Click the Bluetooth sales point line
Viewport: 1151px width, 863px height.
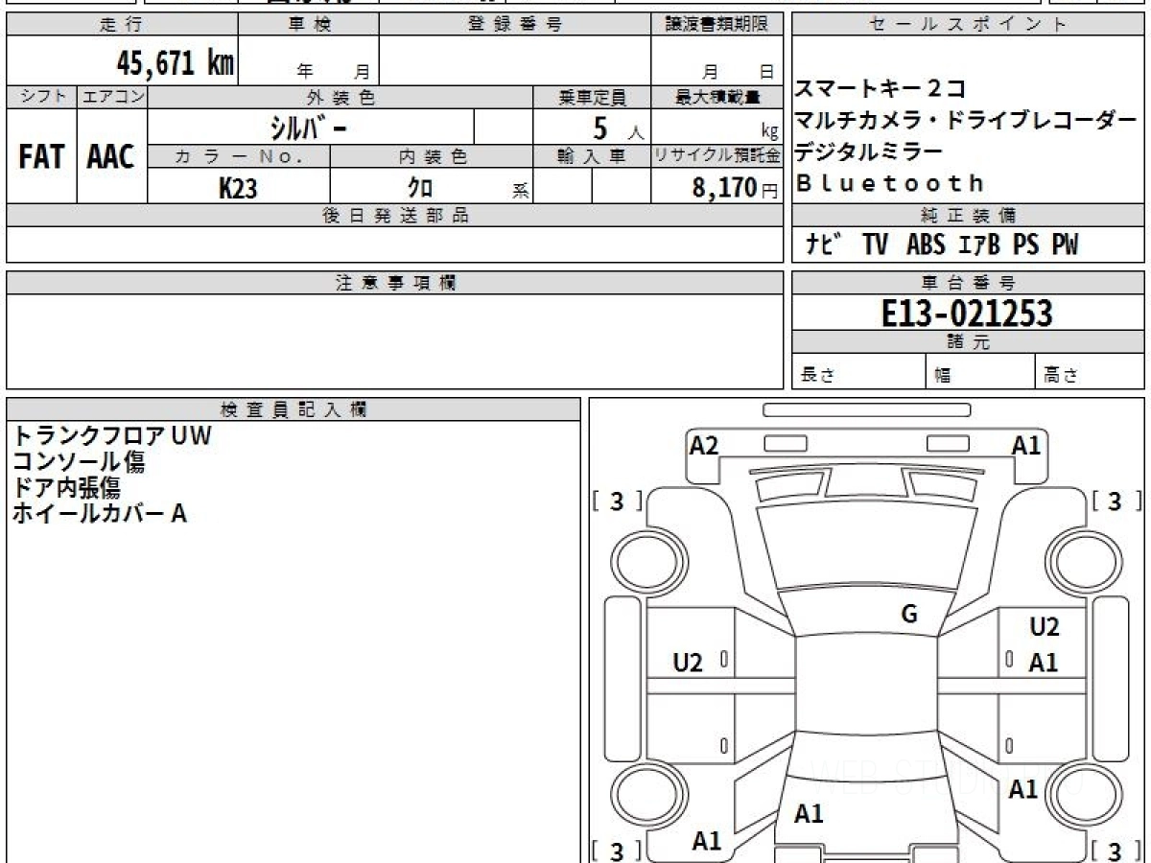(890, 182)
